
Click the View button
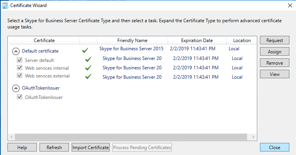274,74
